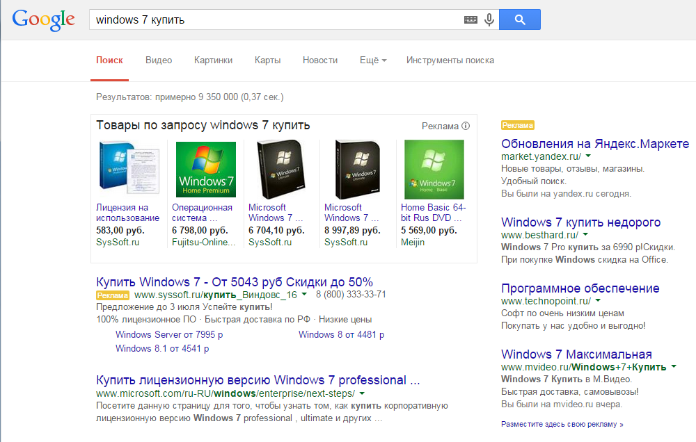Click the 5 569,00 руб. price
Screen dimensions: 696x442
coord(429,231)
